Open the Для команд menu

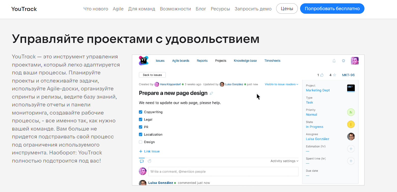tap(142, 9)
